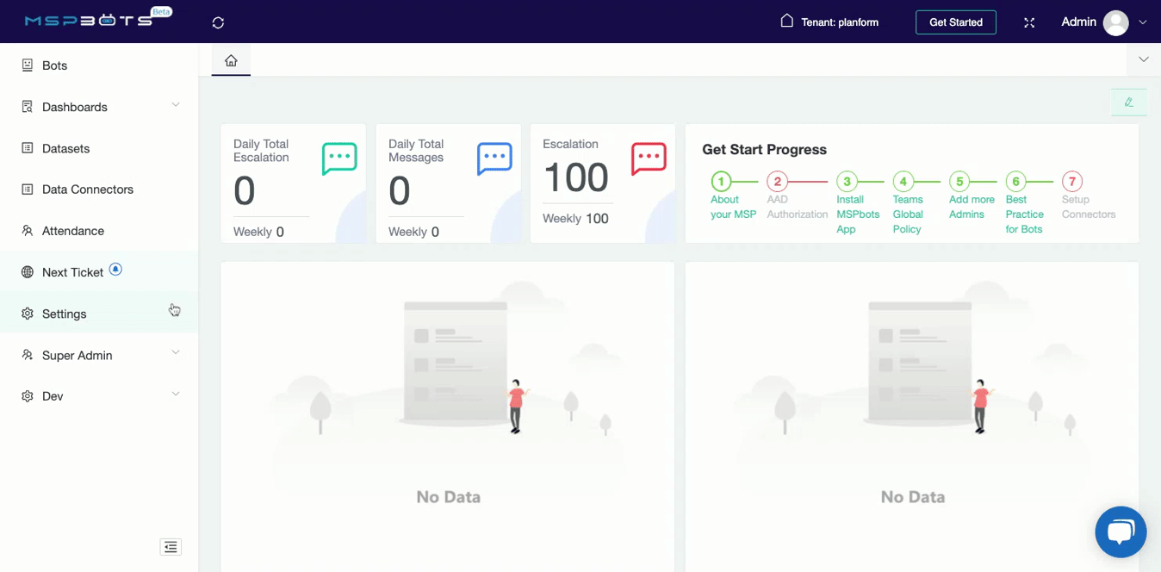Open Attendance in the sidebar
The image size is (1161, 572).
coord(99,231)
